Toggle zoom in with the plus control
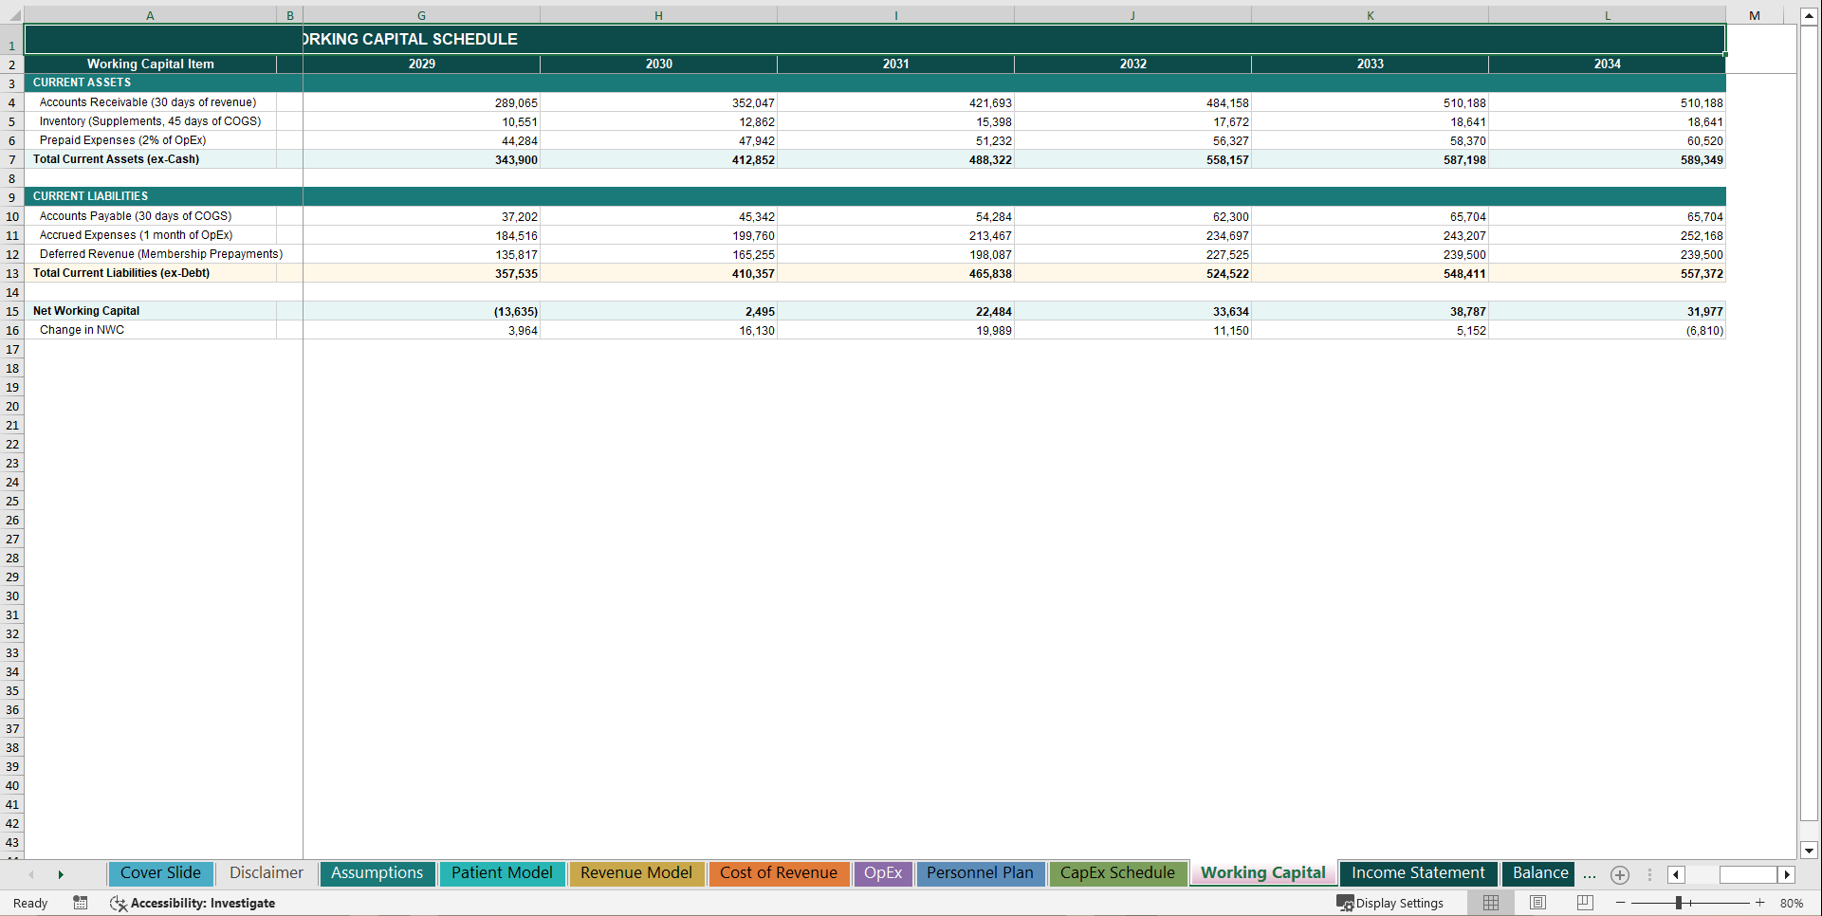 click(x=1760, y=903)
